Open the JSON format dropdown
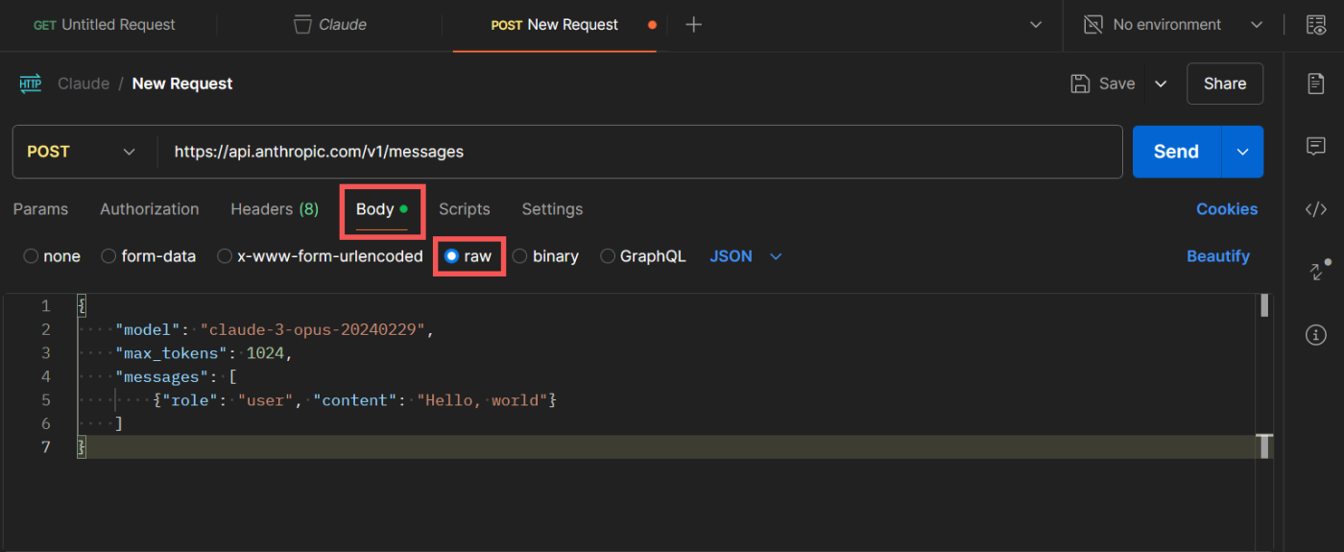 [746, 256]
